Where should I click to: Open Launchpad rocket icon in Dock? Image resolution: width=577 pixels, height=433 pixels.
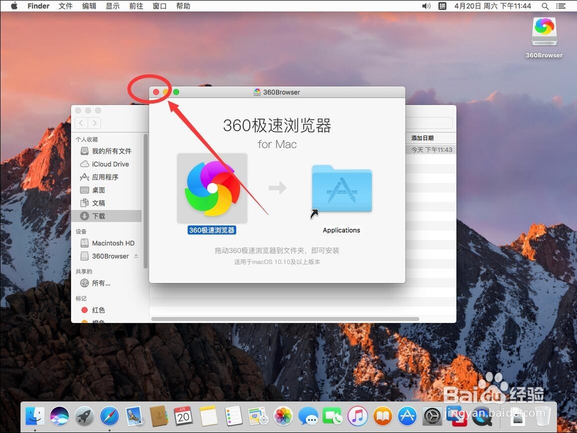[85, 416]
